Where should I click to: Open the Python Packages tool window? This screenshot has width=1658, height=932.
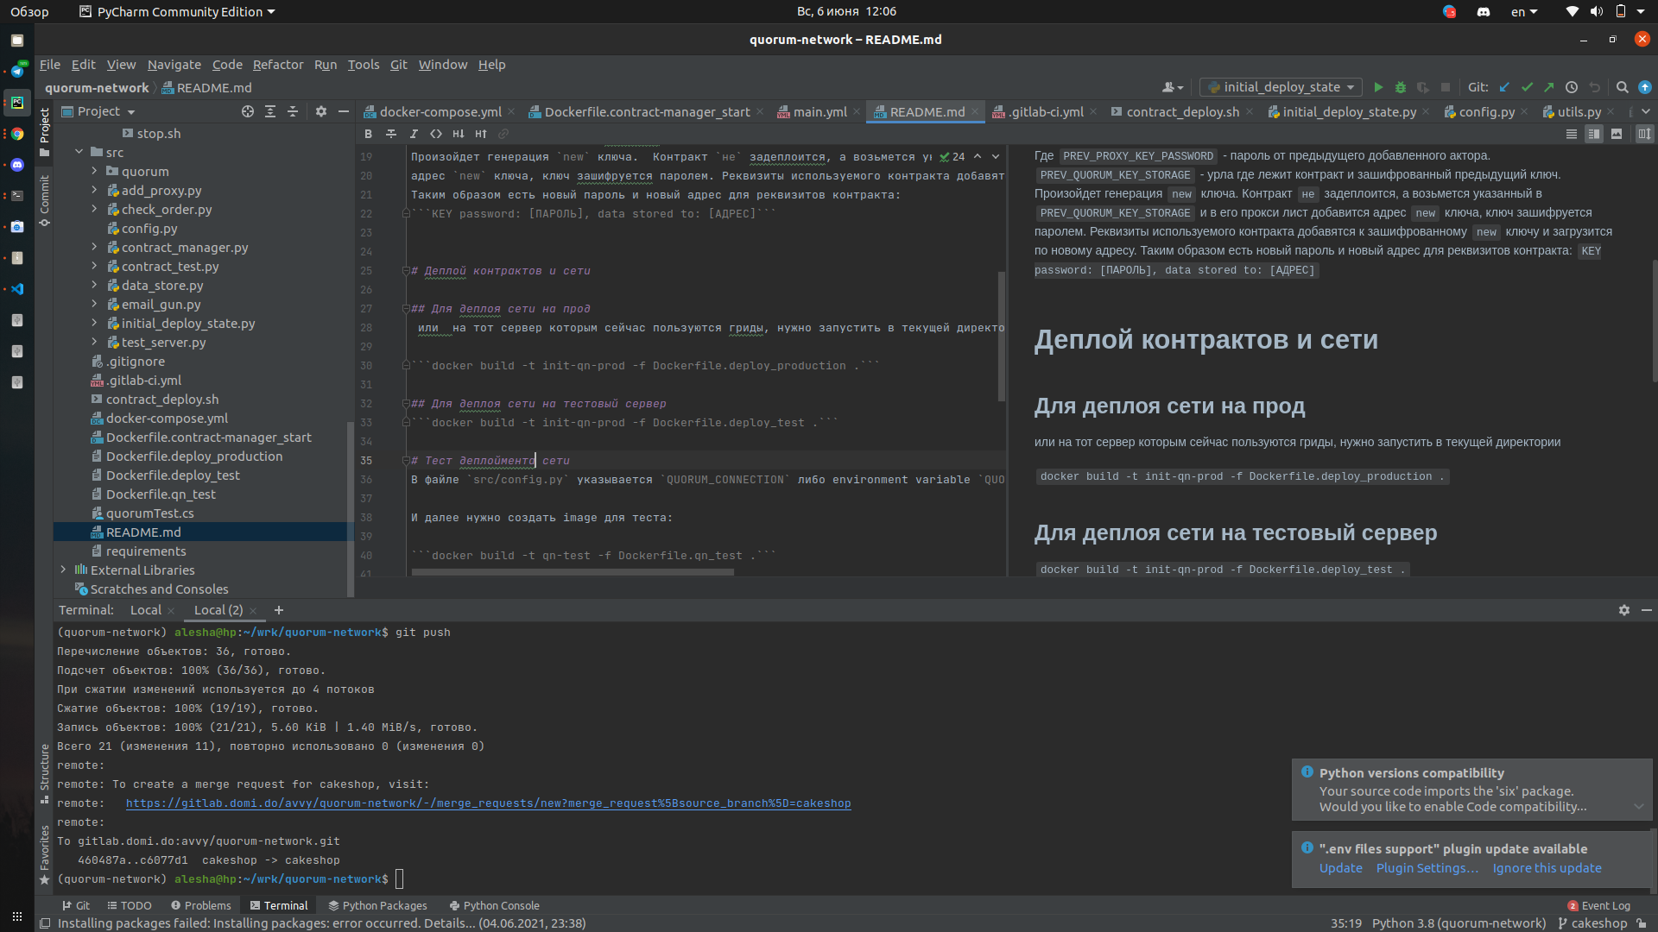tap(377, 905)
